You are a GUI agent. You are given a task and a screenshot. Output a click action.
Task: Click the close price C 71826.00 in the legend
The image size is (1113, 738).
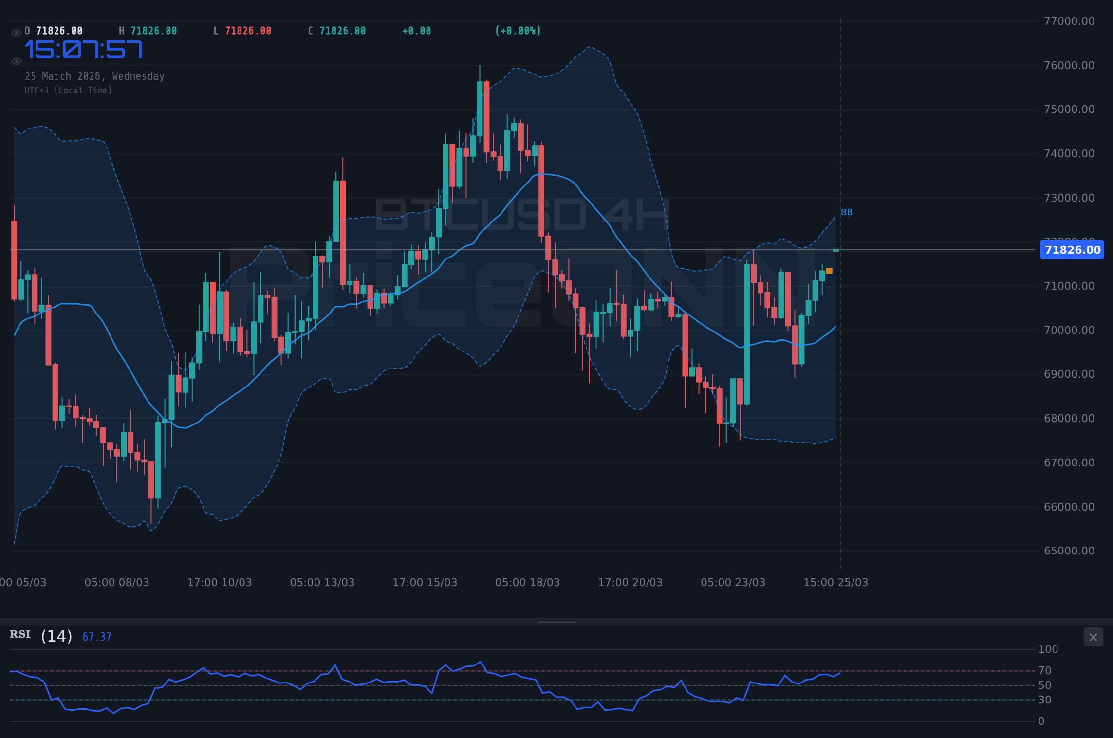click(336, 30)
